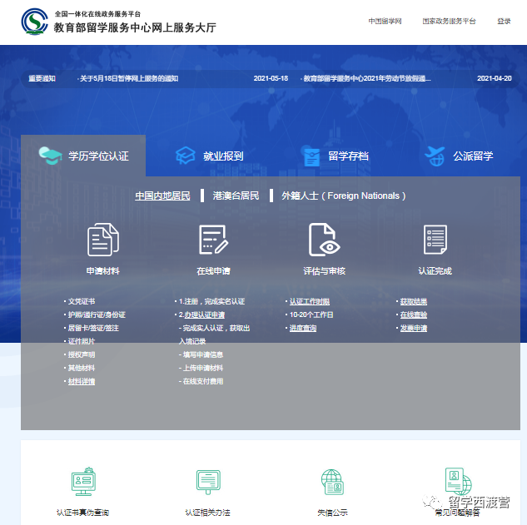527x525 pixels.
Task: Click the 认证完成 heading
Action: (435, 271)
